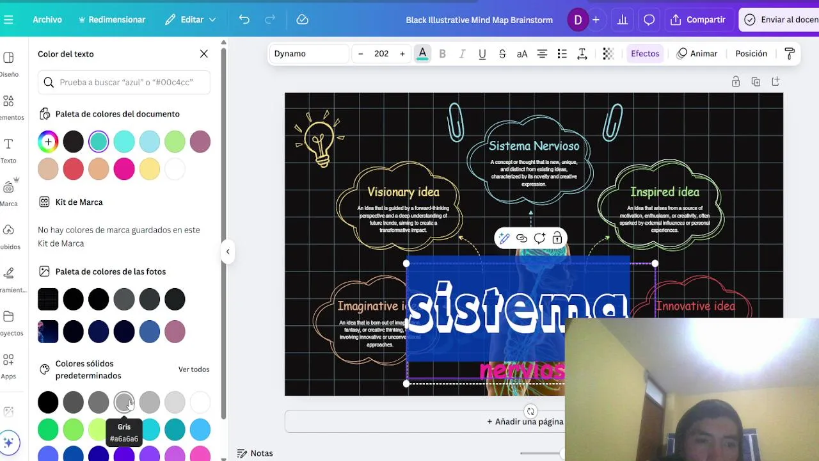Open the hamburger main menu
The image size is (819, 461).
[x=8, y=20]
